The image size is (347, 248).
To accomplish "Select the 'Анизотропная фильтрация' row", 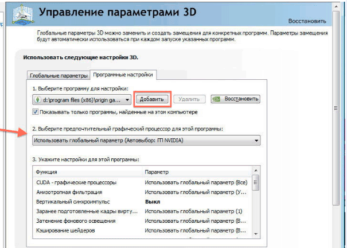I will click(142, 192).
